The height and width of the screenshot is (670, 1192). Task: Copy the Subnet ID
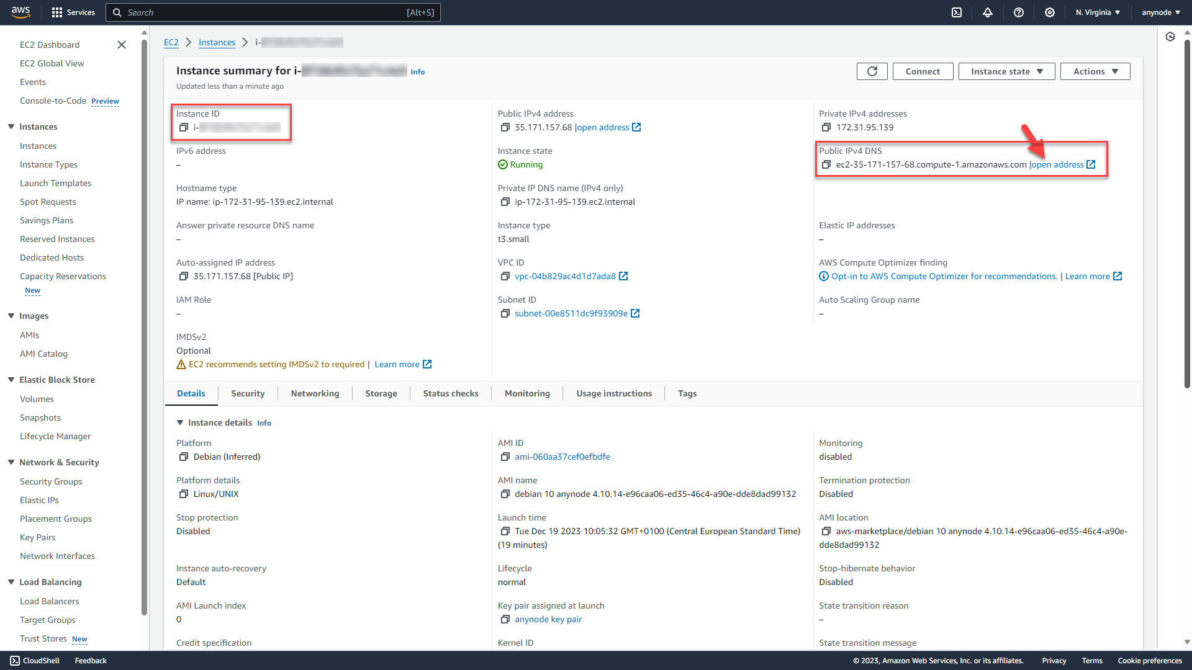[505, 313]
